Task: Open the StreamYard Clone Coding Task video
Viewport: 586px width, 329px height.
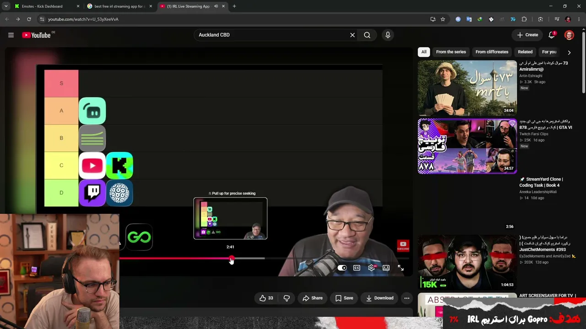Action: (541, 182)
